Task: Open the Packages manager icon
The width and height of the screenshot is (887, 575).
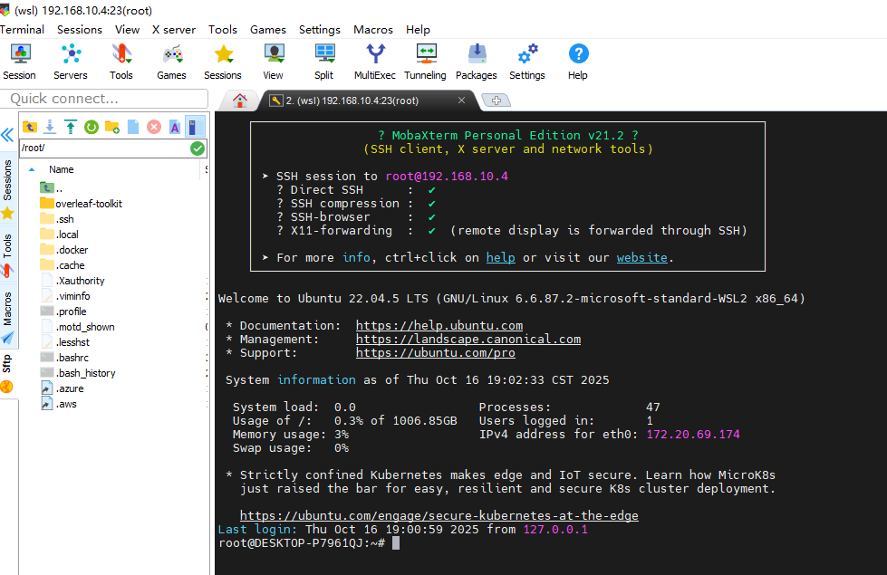Action: pyautogui.click(x=476, y=62)
